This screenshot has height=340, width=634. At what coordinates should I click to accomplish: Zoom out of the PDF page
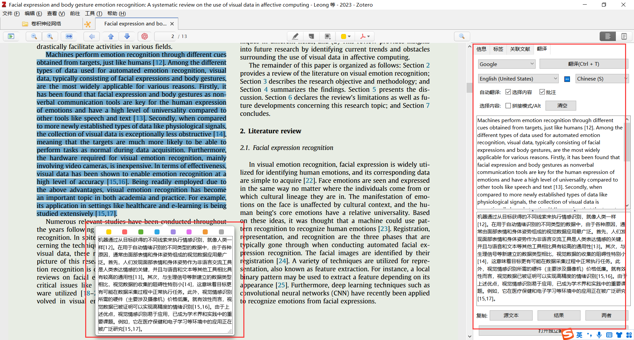(34, 36)
